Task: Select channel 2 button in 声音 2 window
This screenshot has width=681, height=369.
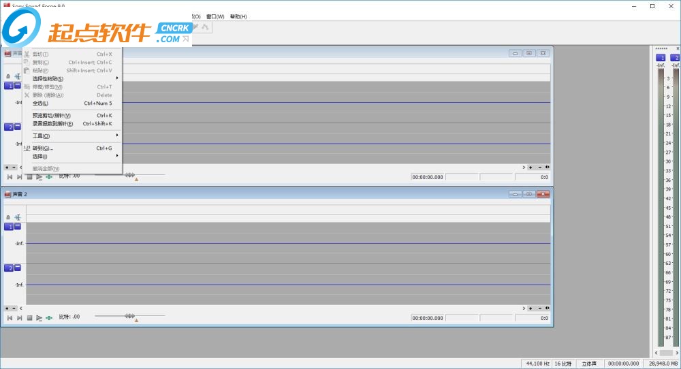Action: (x=9, y=268)
